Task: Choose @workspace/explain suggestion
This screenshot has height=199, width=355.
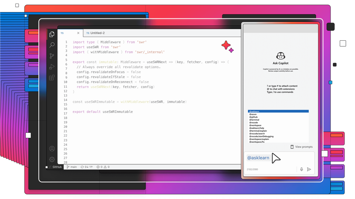Action: point(278,139)
